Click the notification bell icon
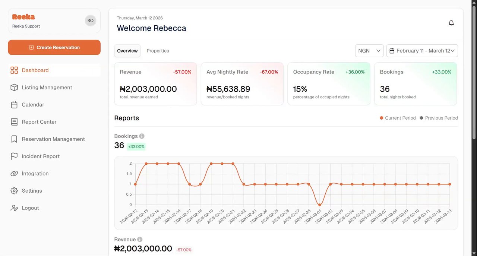 451,23
